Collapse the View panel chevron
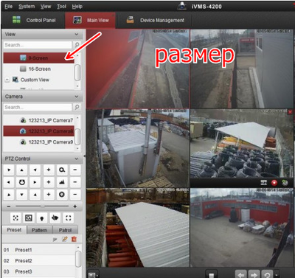This screenshot has width=295, height=278. [x=77, y=35]
